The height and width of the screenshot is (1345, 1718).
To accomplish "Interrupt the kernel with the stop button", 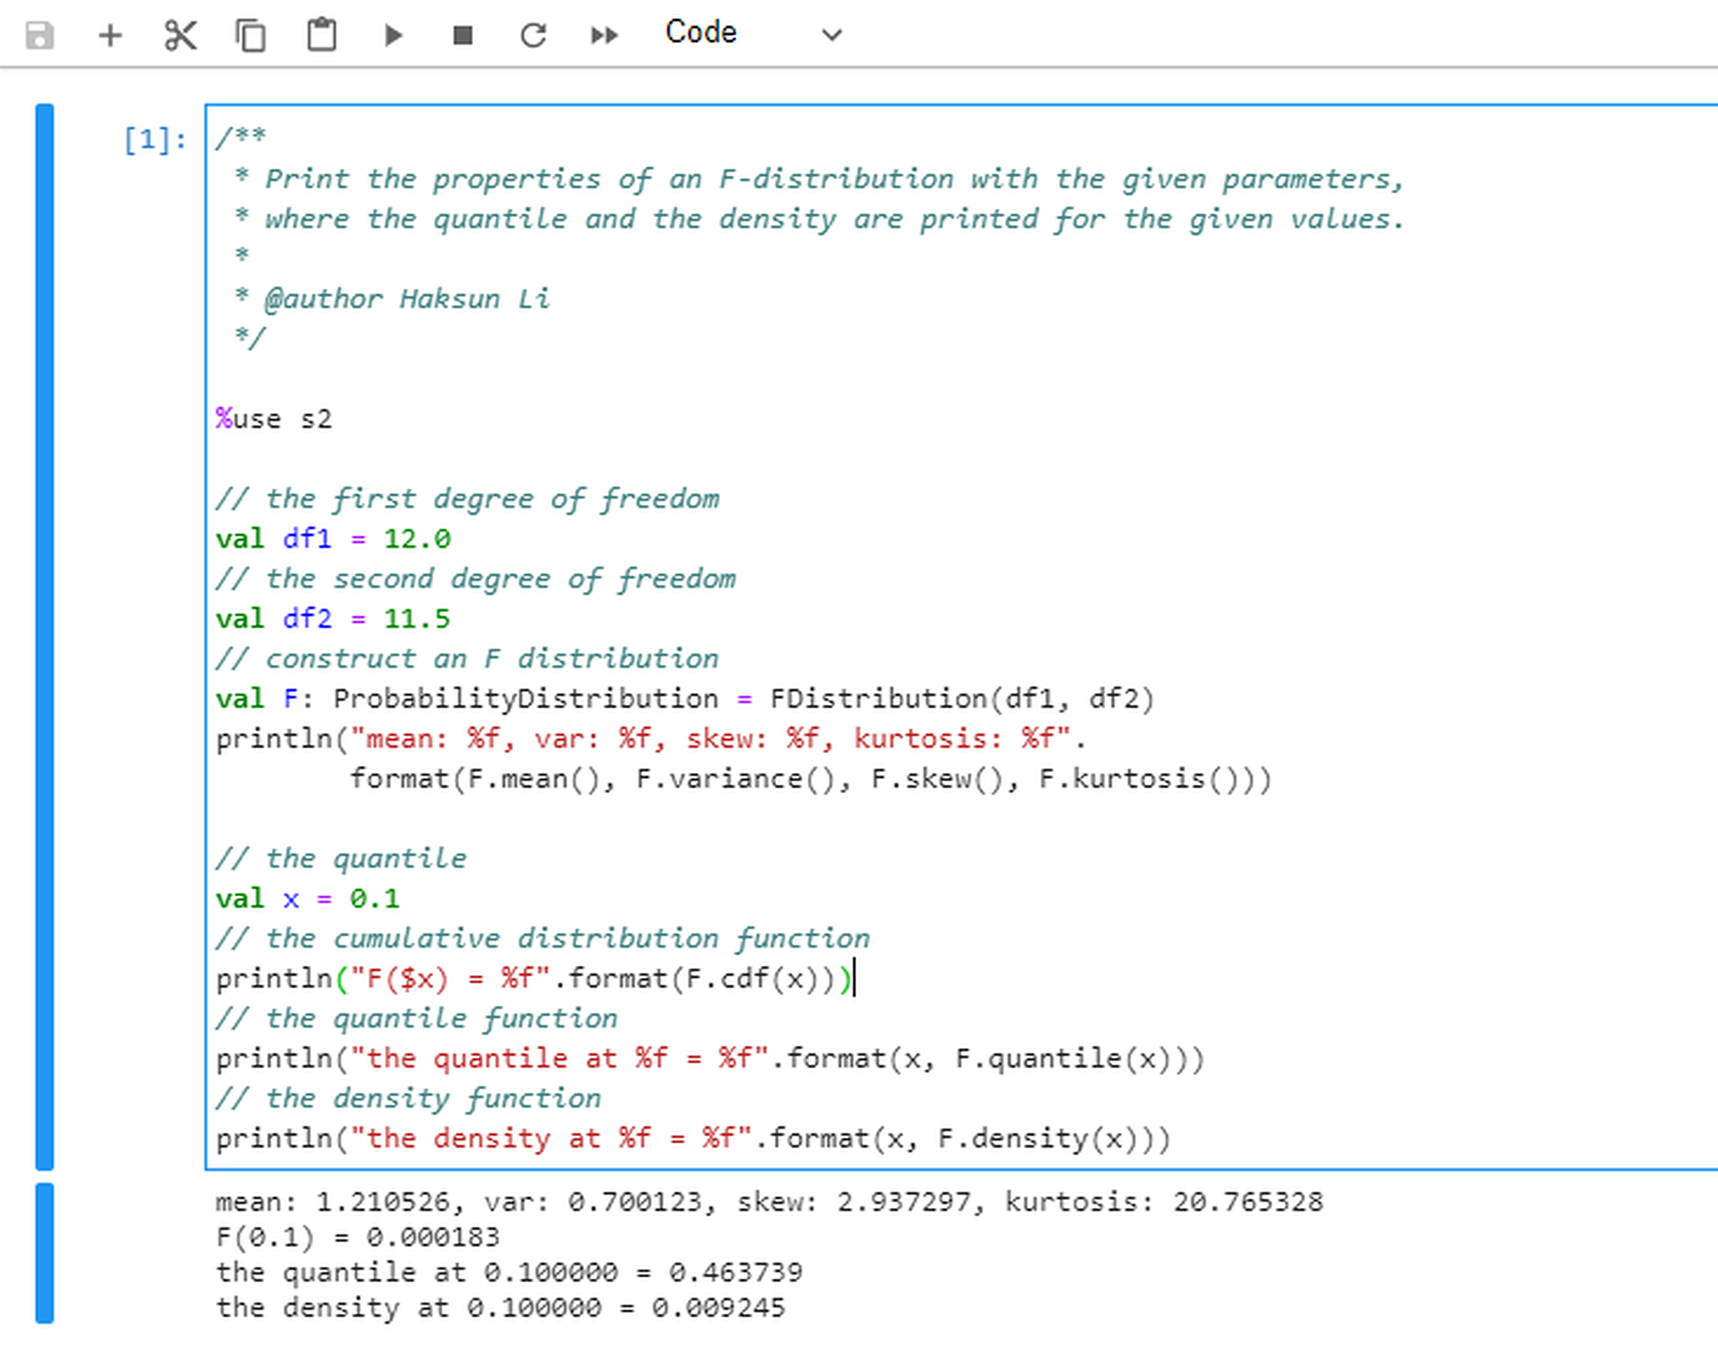I will (x=463, y=35).
